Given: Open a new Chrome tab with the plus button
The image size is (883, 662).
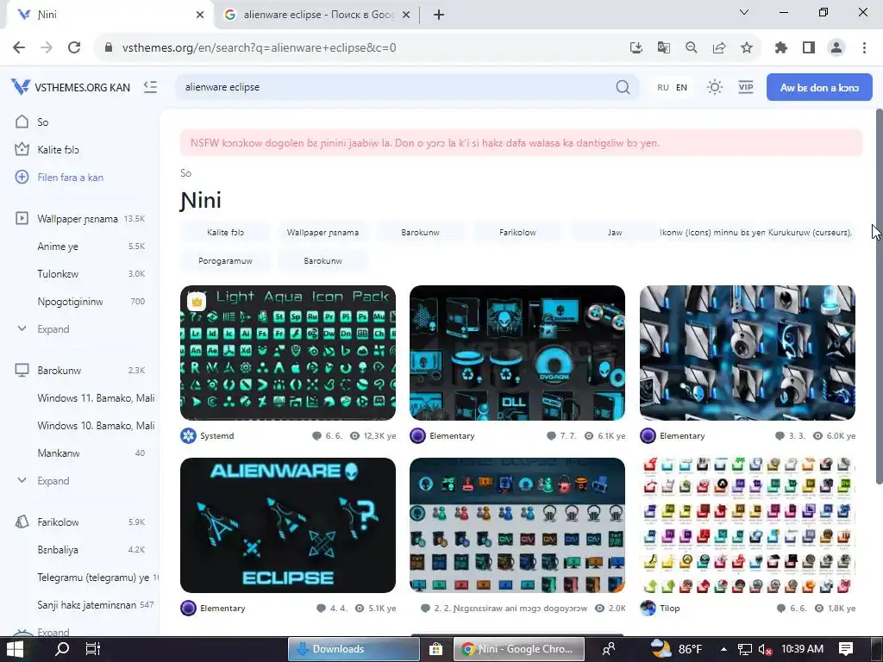Looking at the screenshot, I should point(439,15).
